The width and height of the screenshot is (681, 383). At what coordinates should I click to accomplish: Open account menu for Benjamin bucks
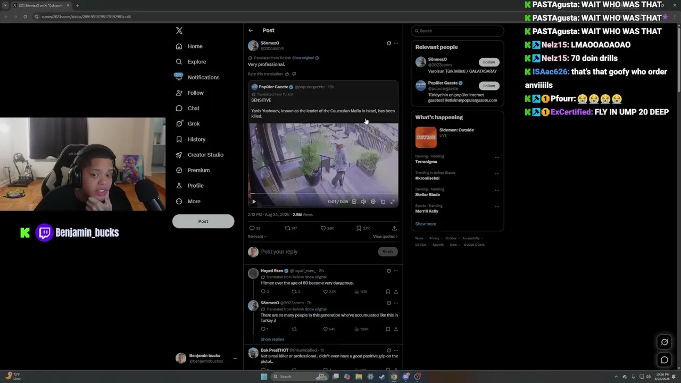(235, 359)
